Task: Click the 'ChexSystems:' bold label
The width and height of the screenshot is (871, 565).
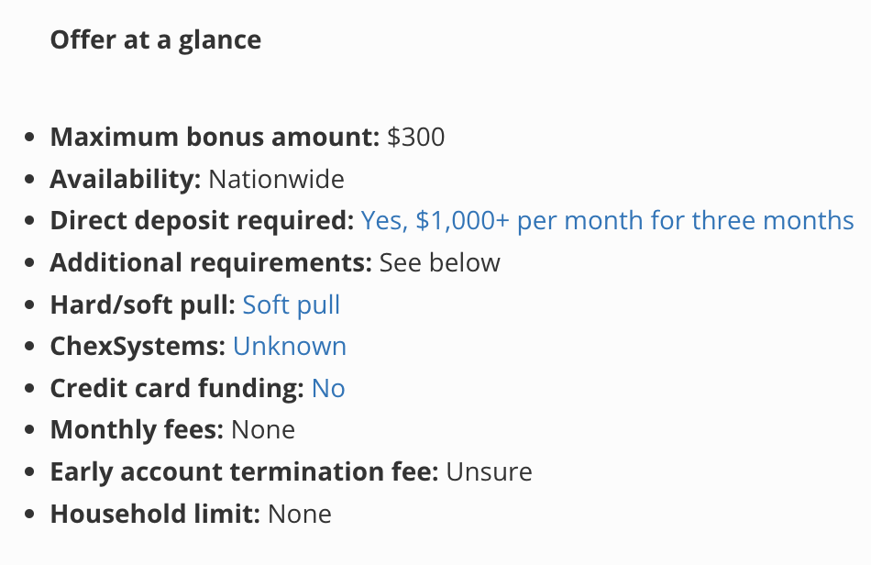Action: coord(138,347)
